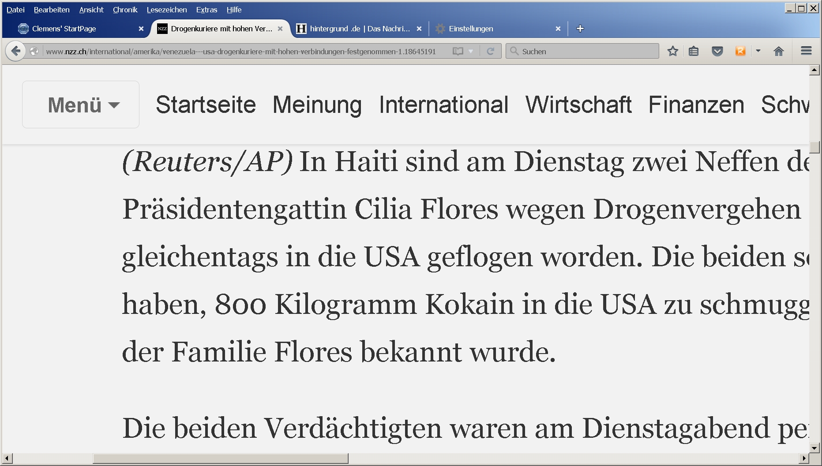Open the International section link
This screenshot has height=466, width=822.
pos(443,105)
